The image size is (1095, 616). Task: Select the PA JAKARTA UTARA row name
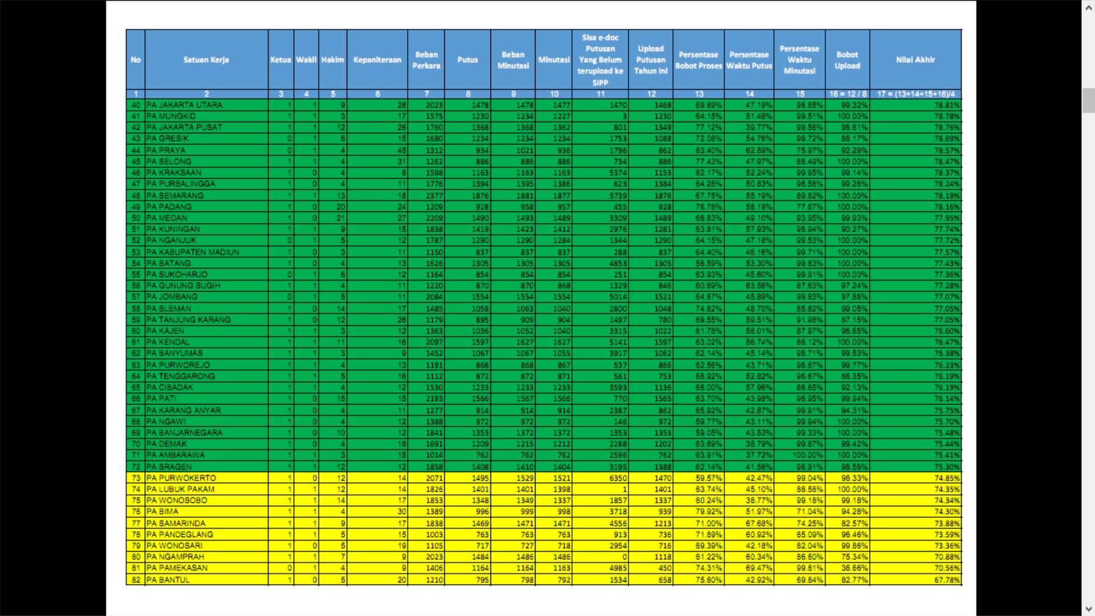184,105
